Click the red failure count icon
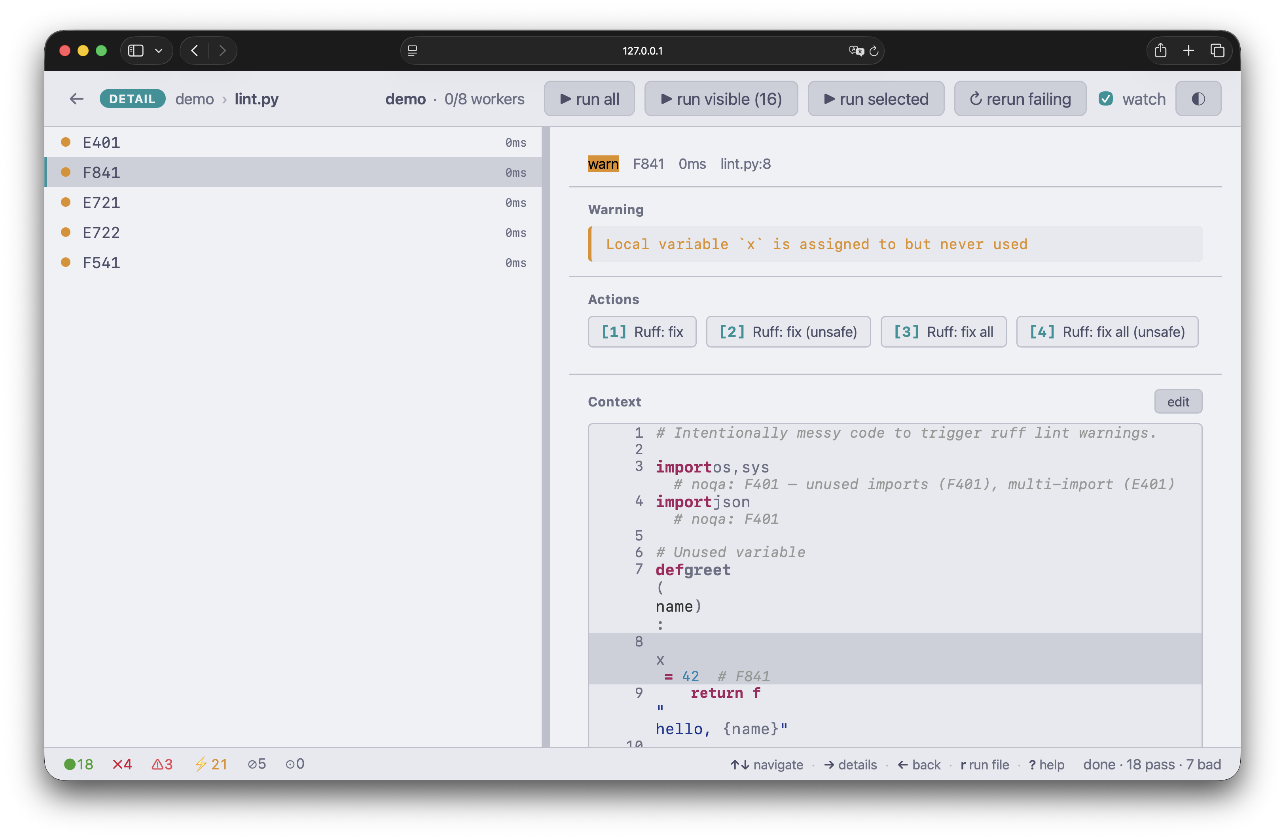The width and height of the screenshot is (1285, 839). coord(121,765)
